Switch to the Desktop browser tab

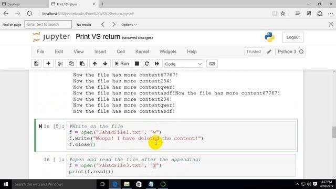coord(24,4)
